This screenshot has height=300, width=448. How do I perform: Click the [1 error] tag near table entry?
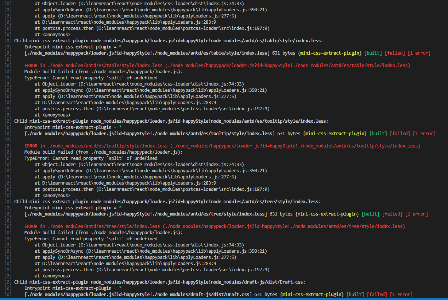coord(419,53)
